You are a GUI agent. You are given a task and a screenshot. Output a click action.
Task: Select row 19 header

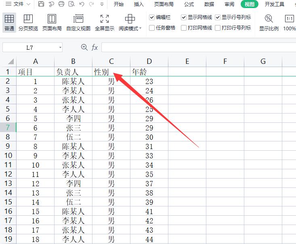(x=8, y=239)
